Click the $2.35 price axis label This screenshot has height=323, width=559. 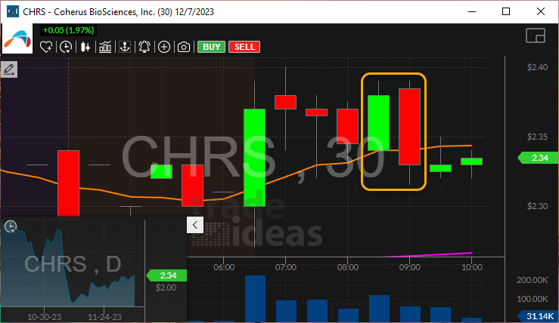[537, 137]
